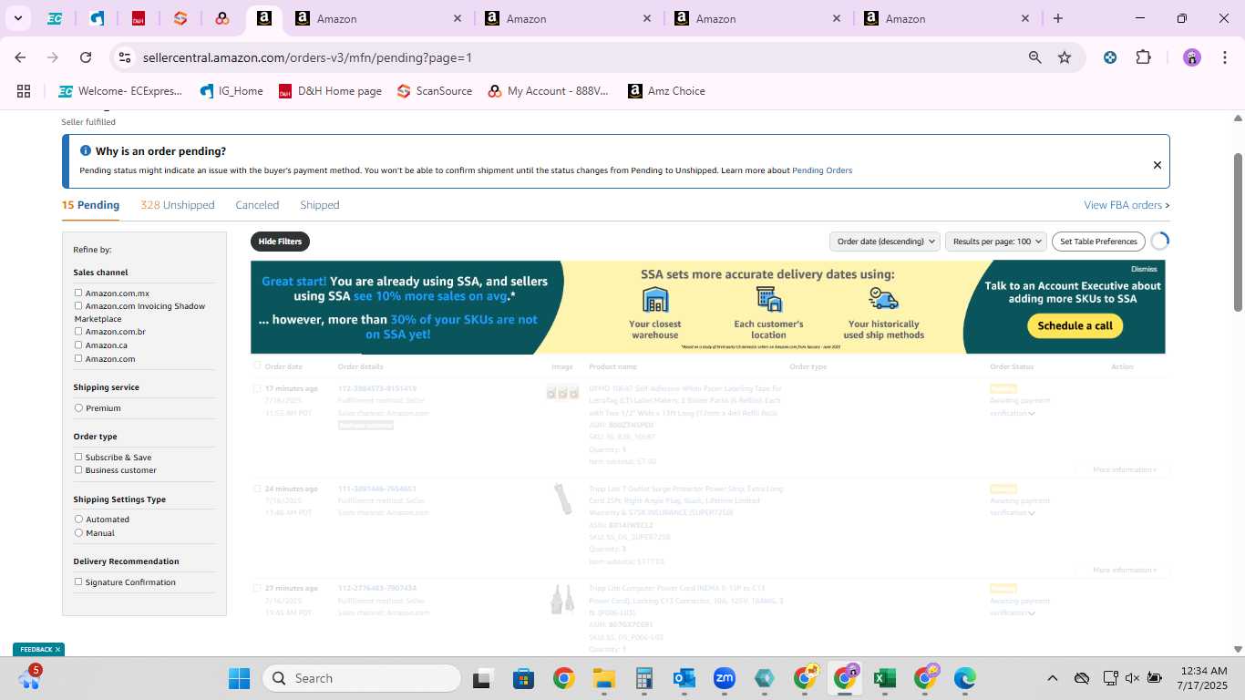Click the Hide Filters button
Viewport: 1245px width, 700px height.
pyautogui.click(x=280, y=242)
